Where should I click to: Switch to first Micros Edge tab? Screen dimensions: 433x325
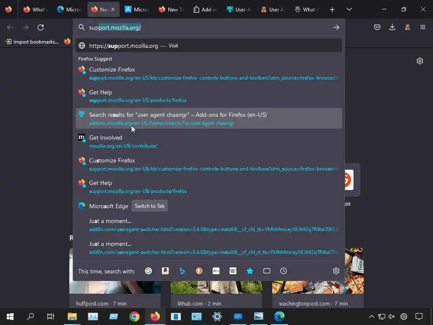coord(69,9)
